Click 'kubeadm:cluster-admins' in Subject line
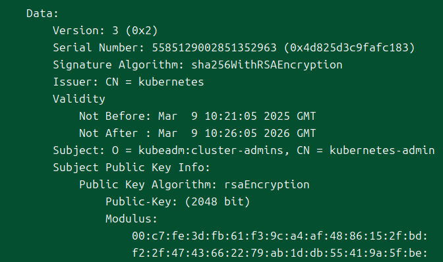The image size is (443, 262). pyautogui.click(x=211, y=150)
